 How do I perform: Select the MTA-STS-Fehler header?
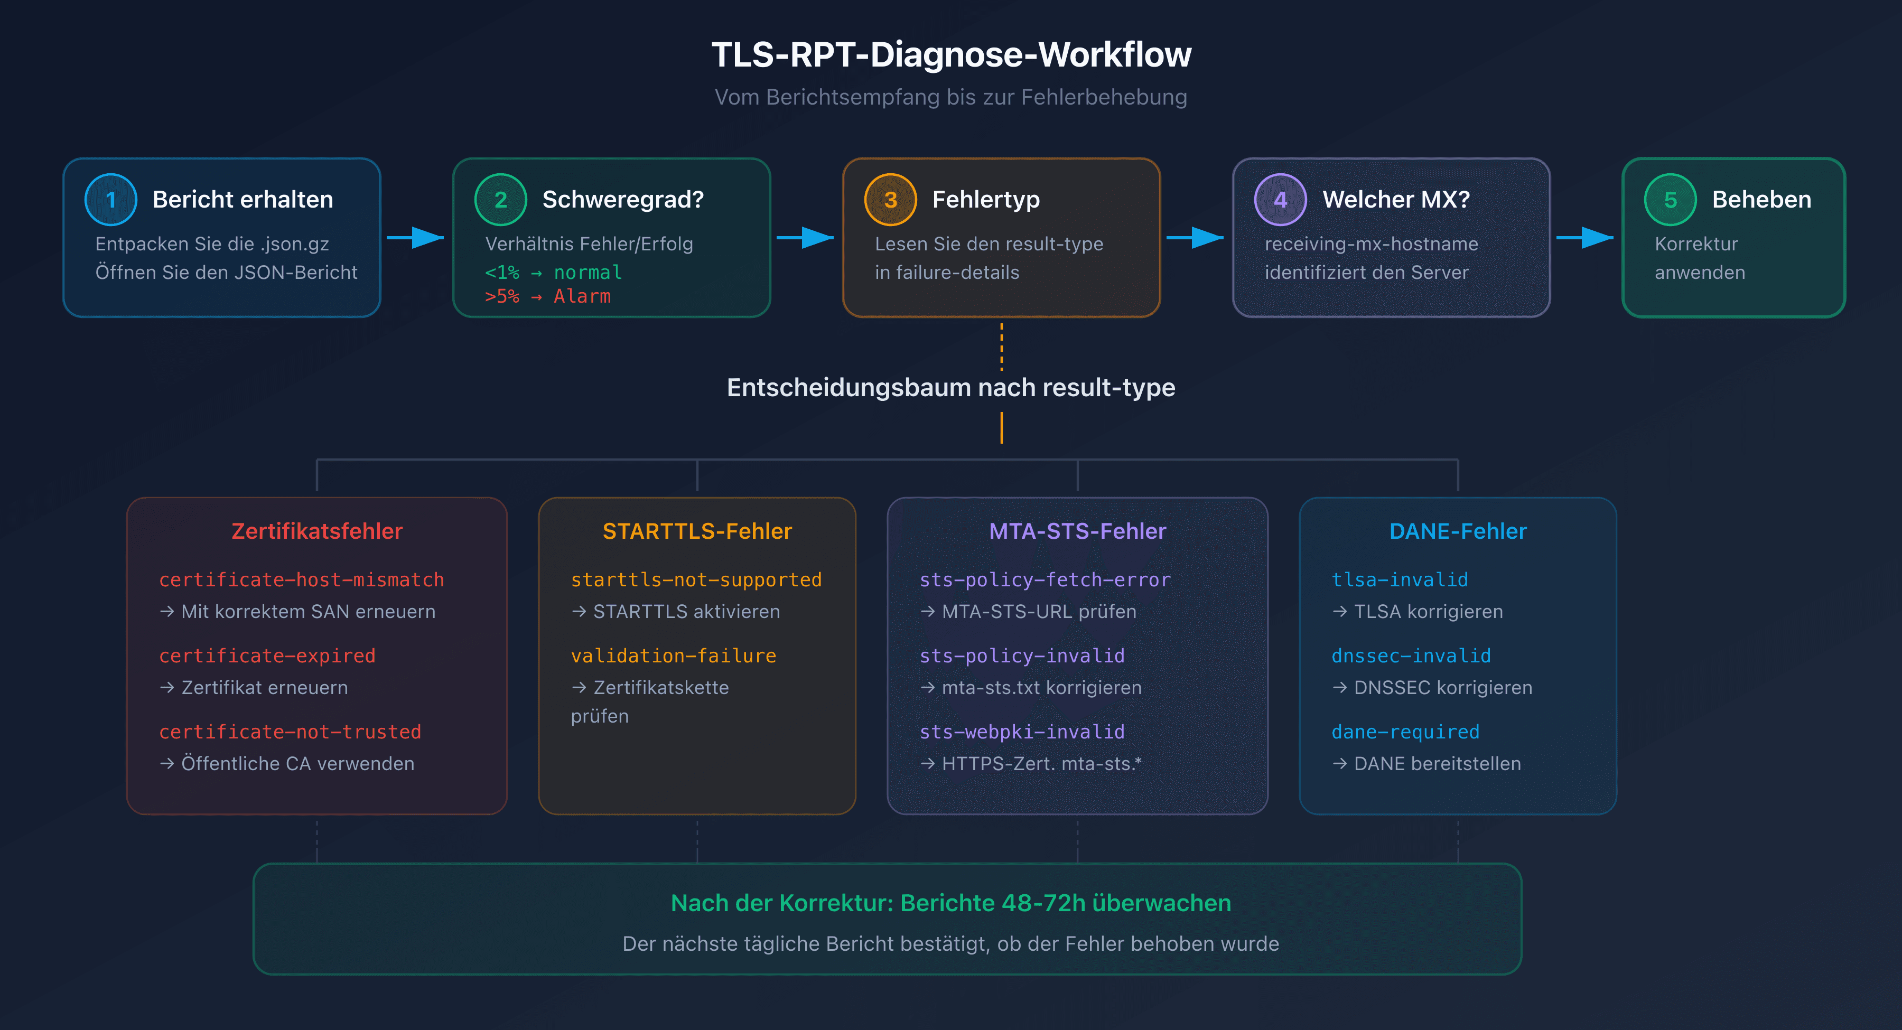coord(1077,530)
